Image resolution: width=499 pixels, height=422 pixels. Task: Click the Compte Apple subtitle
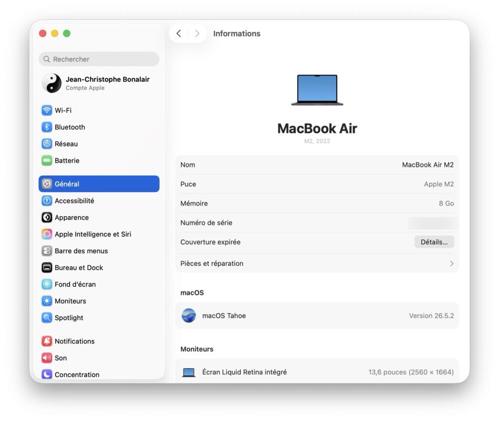85,88
